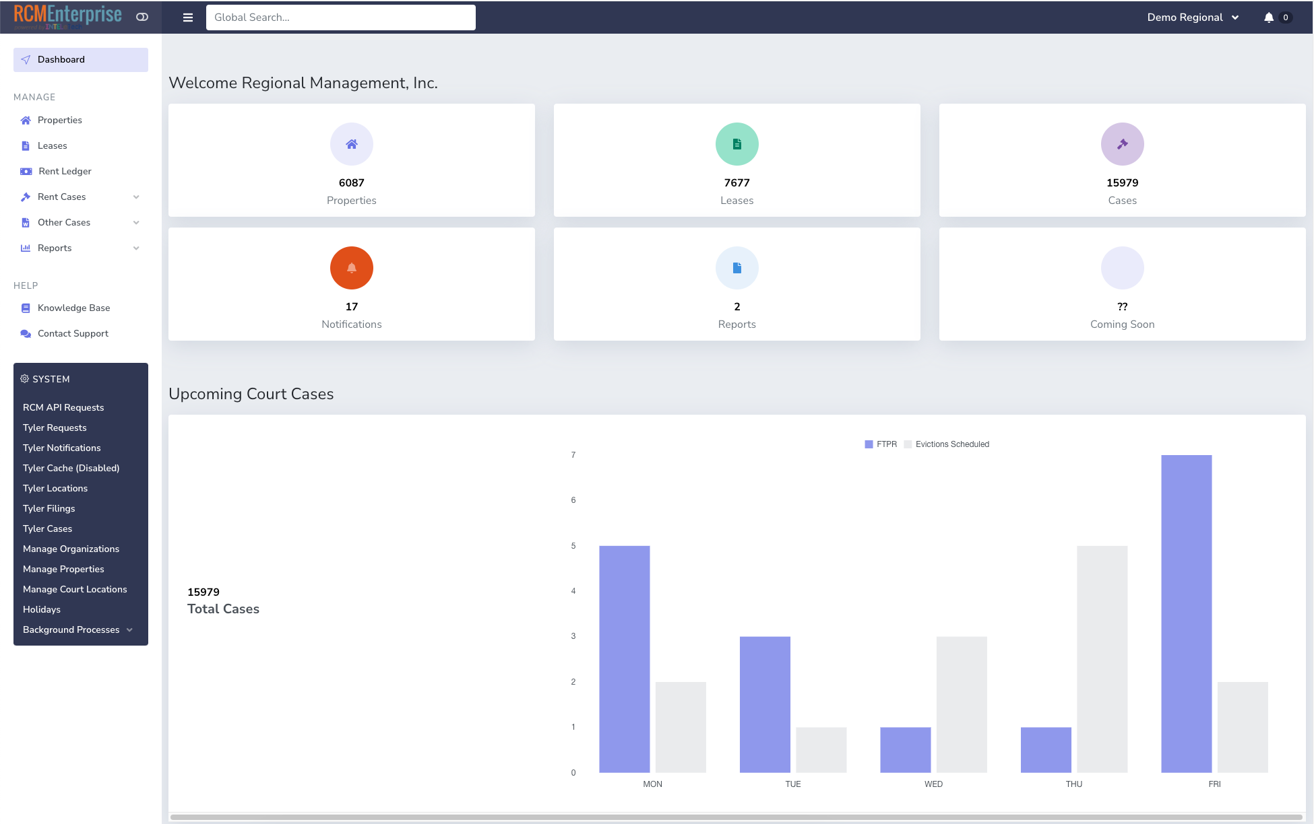Select the SYSTEM gear icon
Screen dimensions: 1314x824
24,378
